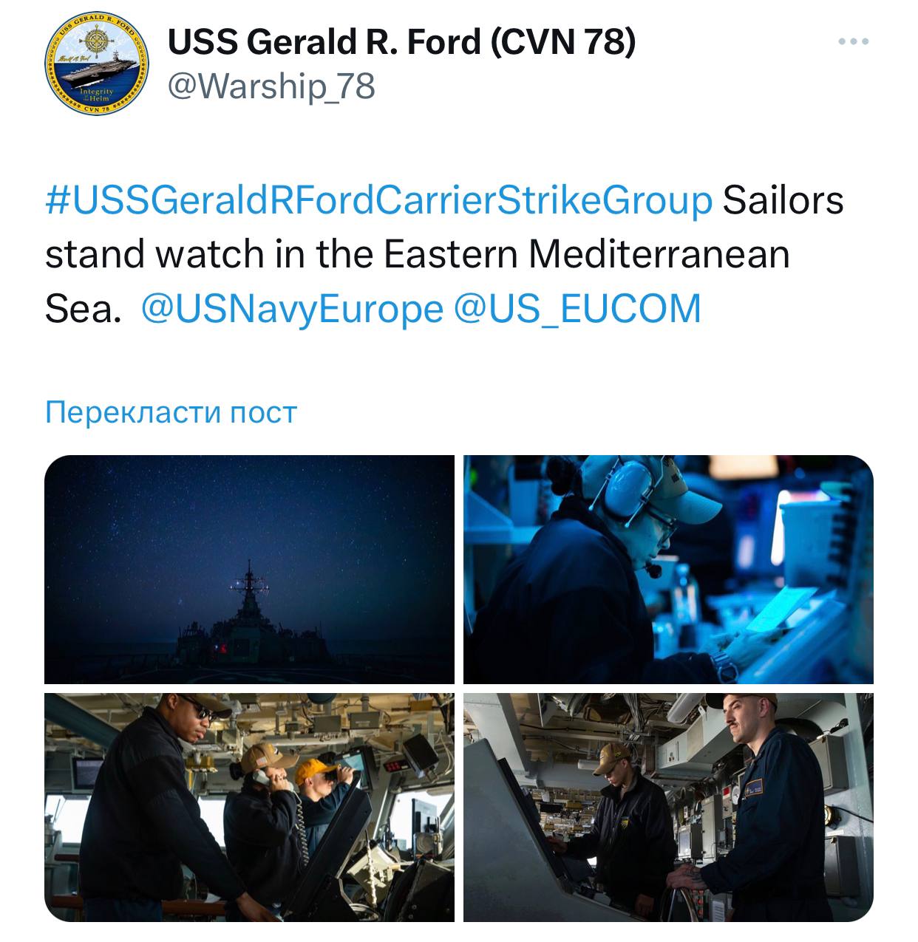Open the night sky warship silhouette photo
Screen dimensions: 918x942
pos(249,570)
